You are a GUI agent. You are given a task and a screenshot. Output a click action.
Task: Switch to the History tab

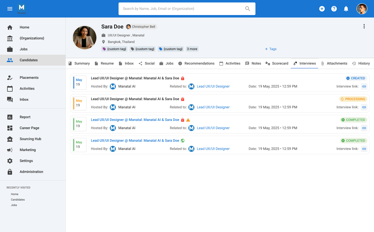pos(361,63)
